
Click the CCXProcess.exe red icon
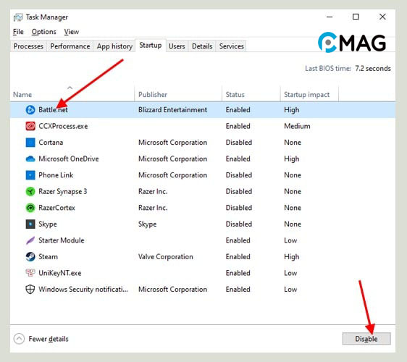click(x=30, y=126)
